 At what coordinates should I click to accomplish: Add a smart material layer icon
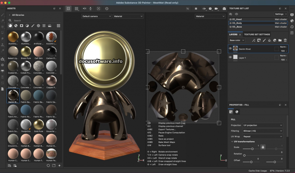pyautogui.click(x=275, y=40)
